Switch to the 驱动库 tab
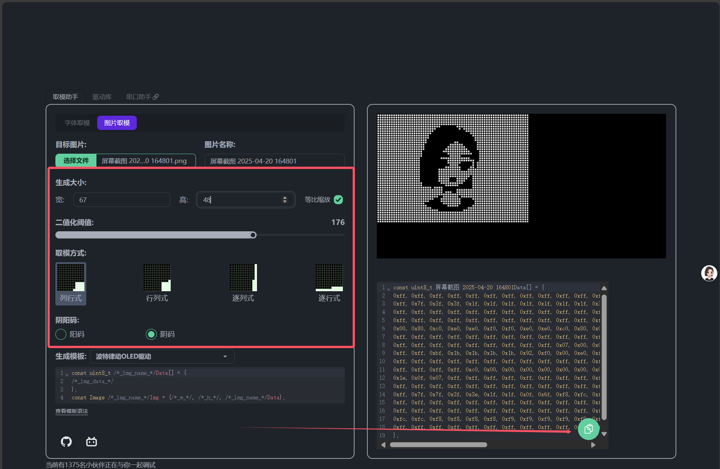The width and height of the screenshot is (720, 469). coord(102,97)
